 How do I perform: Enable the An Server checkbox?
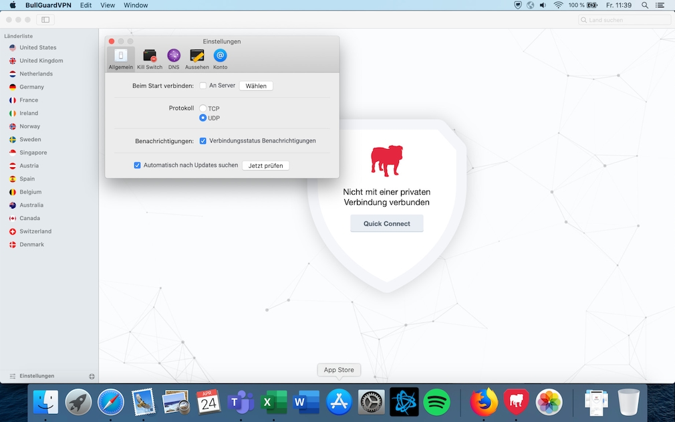(202, 86)
